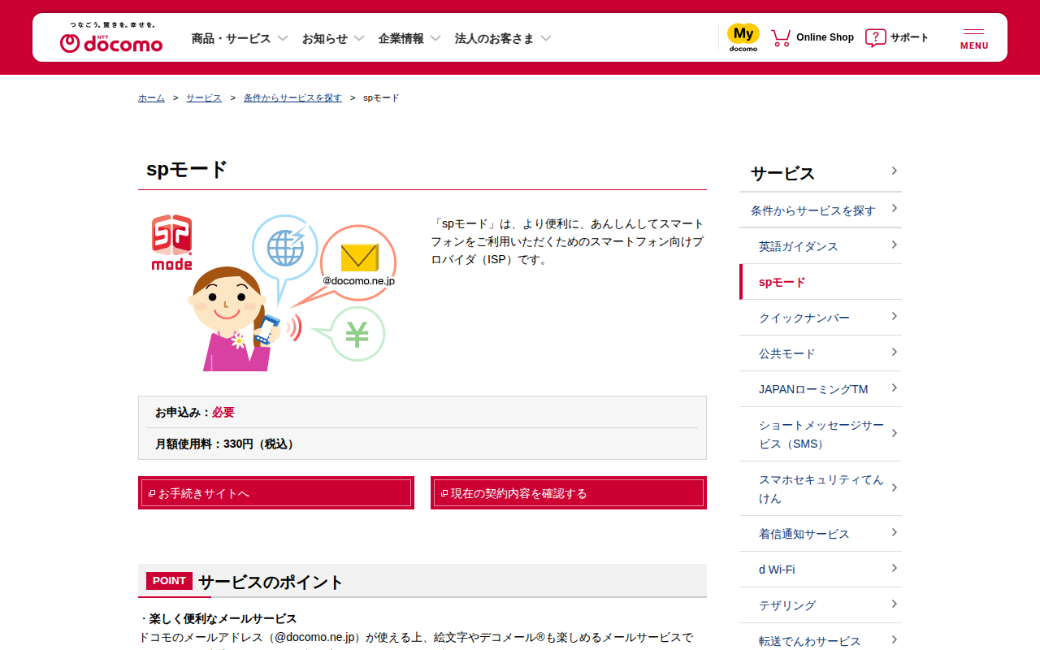Click the 月額使用料：330円（税込） text
The width and height of the screenshot is (1040, 650).
tap(227, 444)
